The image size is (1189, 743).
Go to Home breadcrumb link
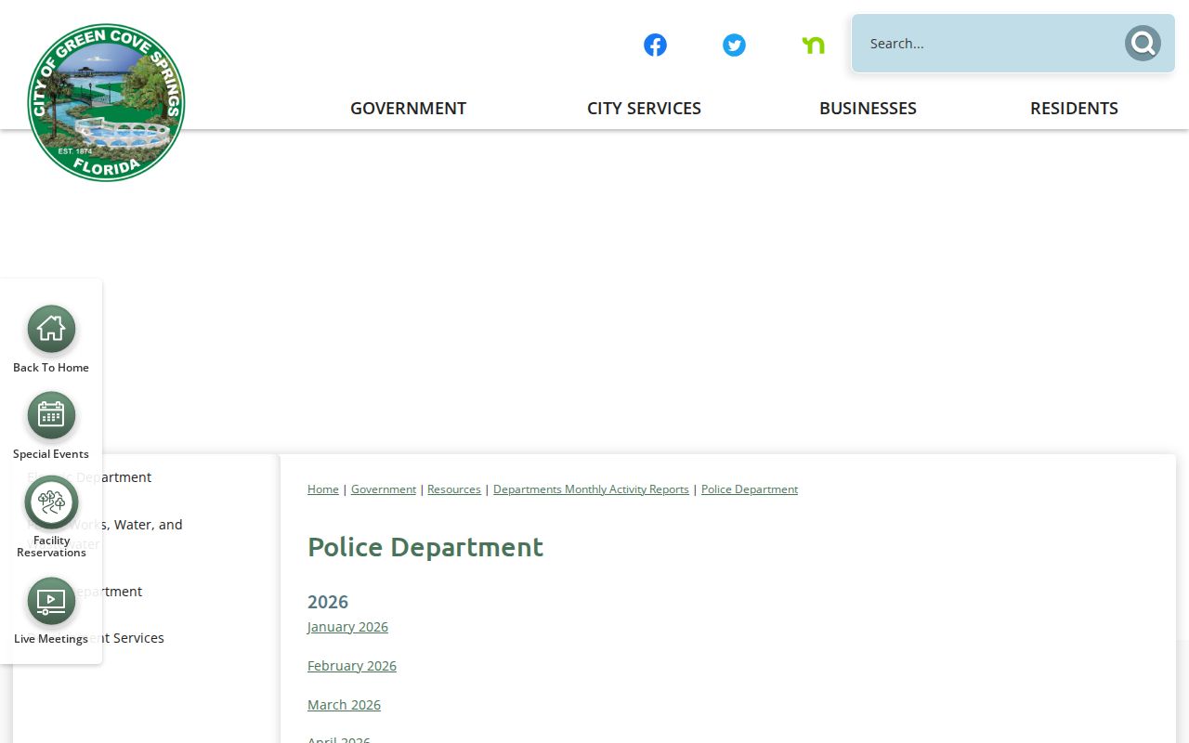323,489
